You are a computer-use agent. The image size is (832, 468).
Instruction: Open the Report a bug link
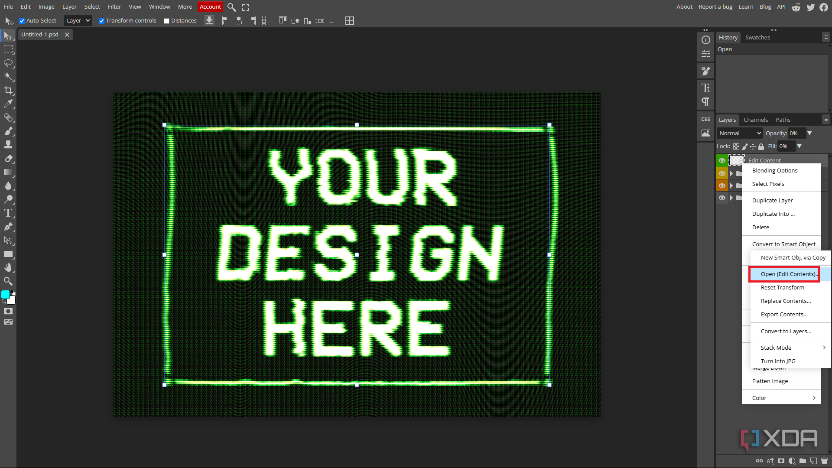pos(715,7)
